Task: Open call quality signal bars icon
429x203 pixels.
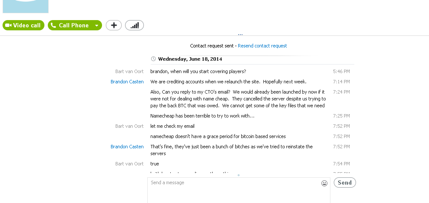Action: 134,25
